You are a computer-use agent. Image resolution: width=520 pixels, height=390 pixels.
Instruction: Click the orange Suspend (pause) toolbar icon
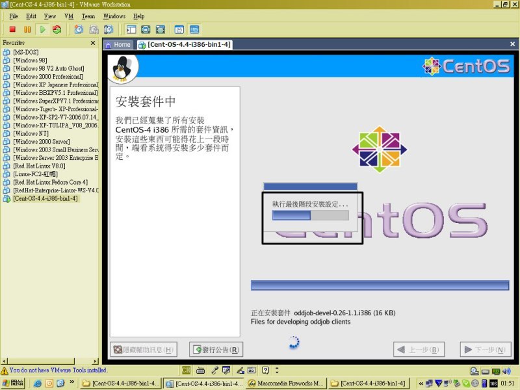point(27,29)
